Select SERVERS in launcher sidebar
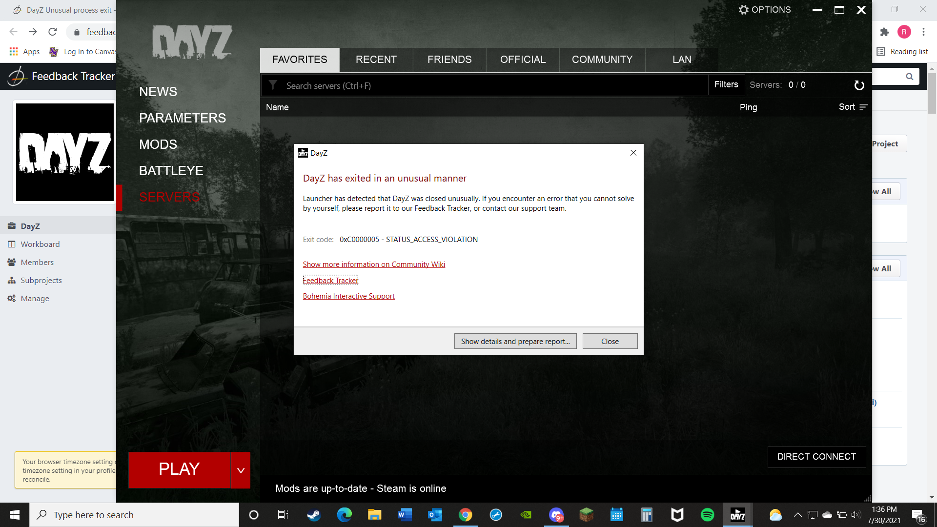This screenshot has height=527, width=937. click(x=169, y=197)
